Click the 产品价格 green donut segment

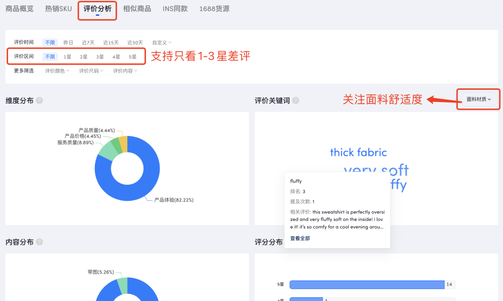(116, 146)
